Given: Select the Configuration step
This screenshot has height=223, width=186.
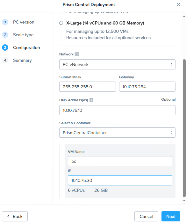Looking at the screenshot, I should coord(26,47).
